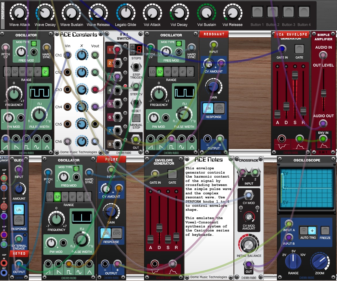The width and height of the screenshot is (337, 281).
Task: Click the Pulse module Input jack
Action: point(111,170)
